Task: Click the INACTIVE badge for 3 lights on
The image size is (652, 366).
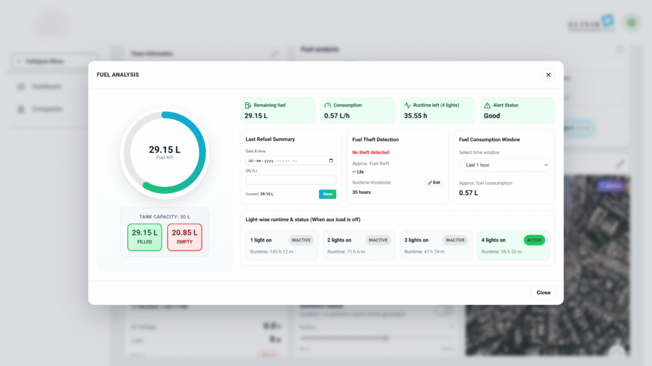Action: 455,240
